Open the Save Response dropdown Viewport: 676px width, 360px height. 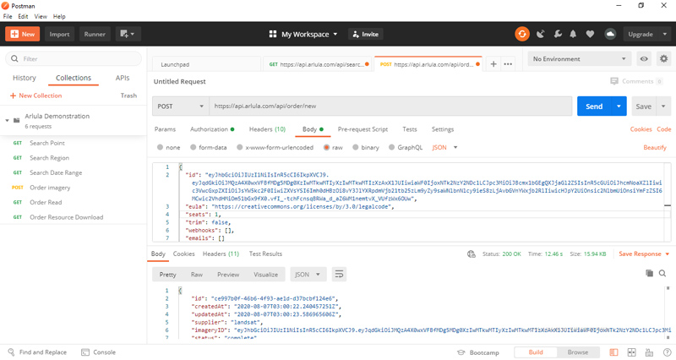click(644, 254)
